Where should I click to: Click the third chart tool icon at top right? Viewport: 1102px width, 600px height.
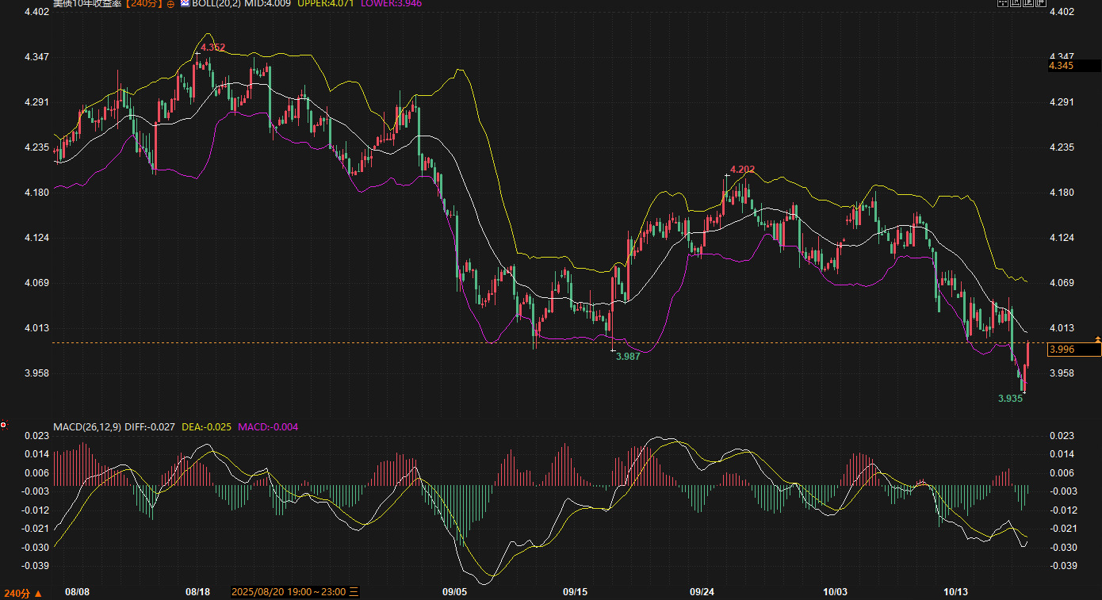point(1028,3)
